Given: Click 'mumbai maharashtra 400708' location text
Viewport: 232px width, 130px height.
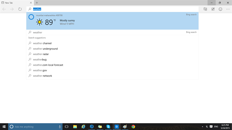Looking at the screenshot, I should coord(49,15).
